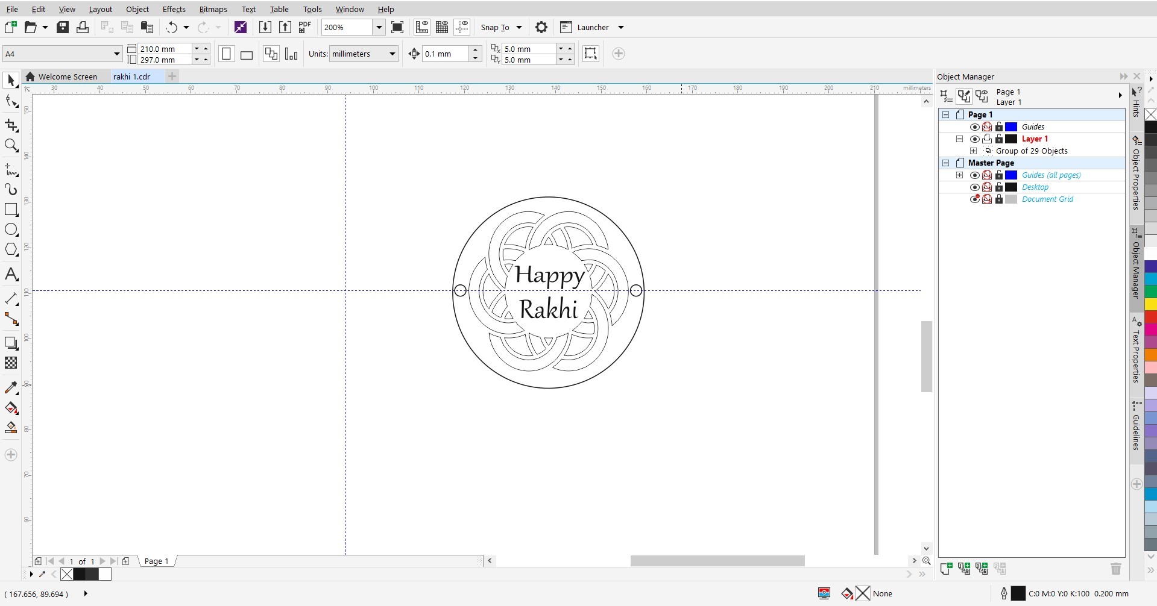Open page size A4 dropdown
Viewport: 1157px width, 606px height.
(116, 54)
